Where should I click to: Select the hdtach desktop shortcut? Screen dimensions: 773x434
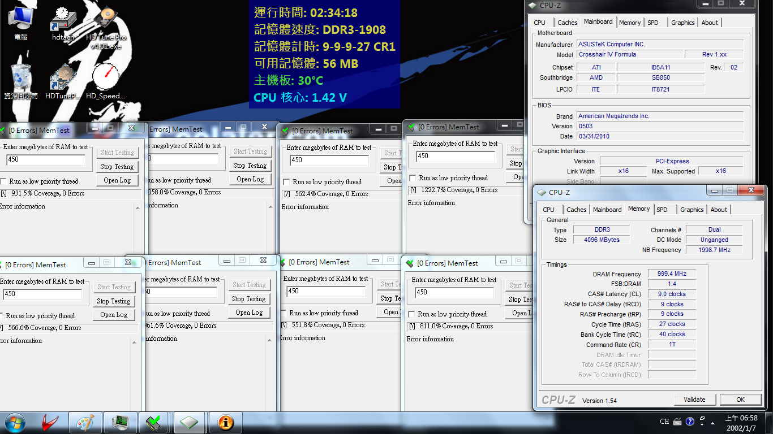point(63,23)
